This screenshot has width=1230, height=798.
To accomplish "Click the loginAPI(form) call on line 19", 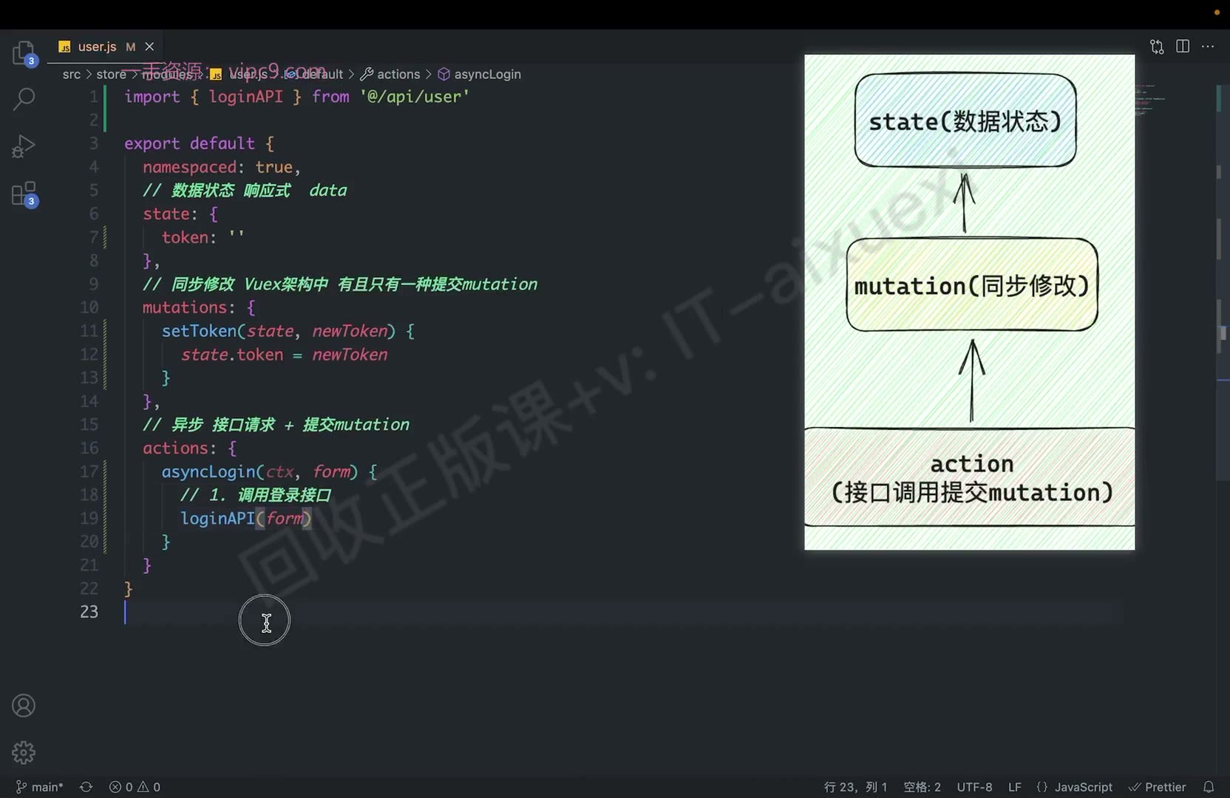I will (x=246, y=518).
